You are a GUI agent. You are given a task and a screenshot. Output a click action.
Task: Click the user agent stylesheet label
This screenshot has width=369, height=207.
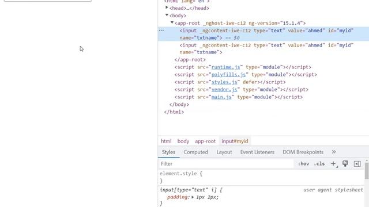[x=333, y=190]
